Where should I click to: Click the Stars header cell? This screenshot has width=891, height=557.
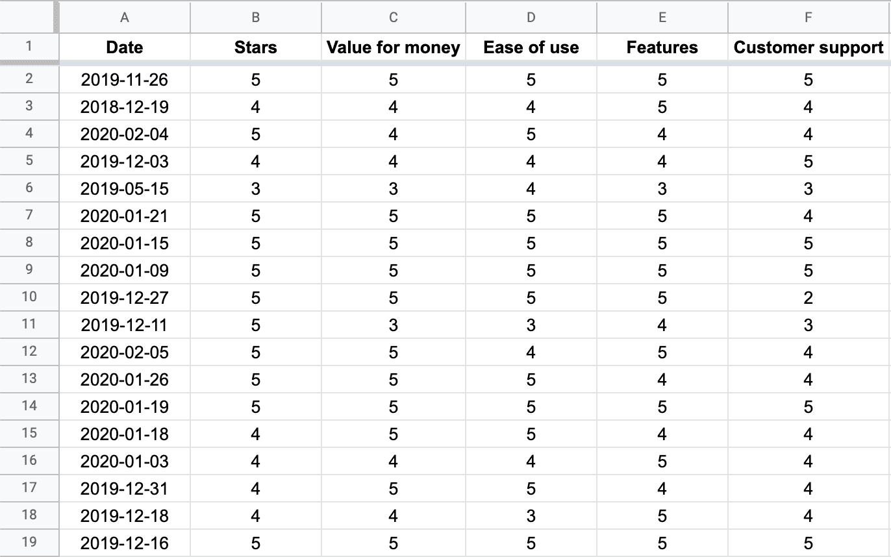[x=256, y=47]
